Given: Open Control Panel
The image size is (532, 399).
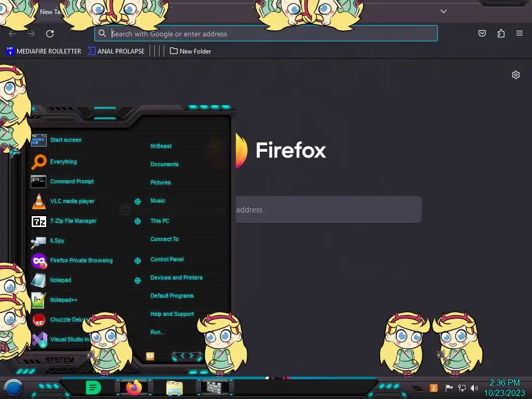Looking at the screenshot, I should 167,259.
